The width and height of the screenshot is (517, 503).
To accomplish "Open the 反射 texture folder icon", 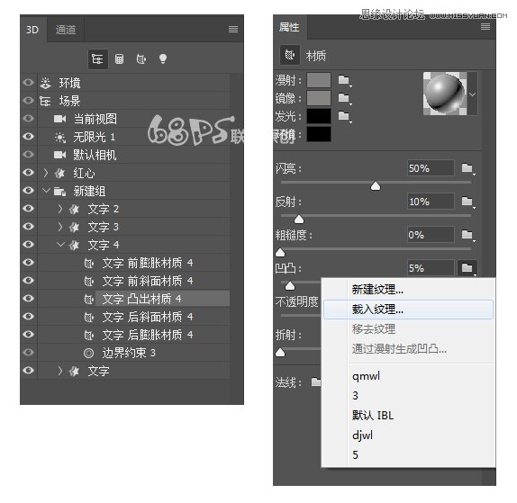I will [467, 202].
